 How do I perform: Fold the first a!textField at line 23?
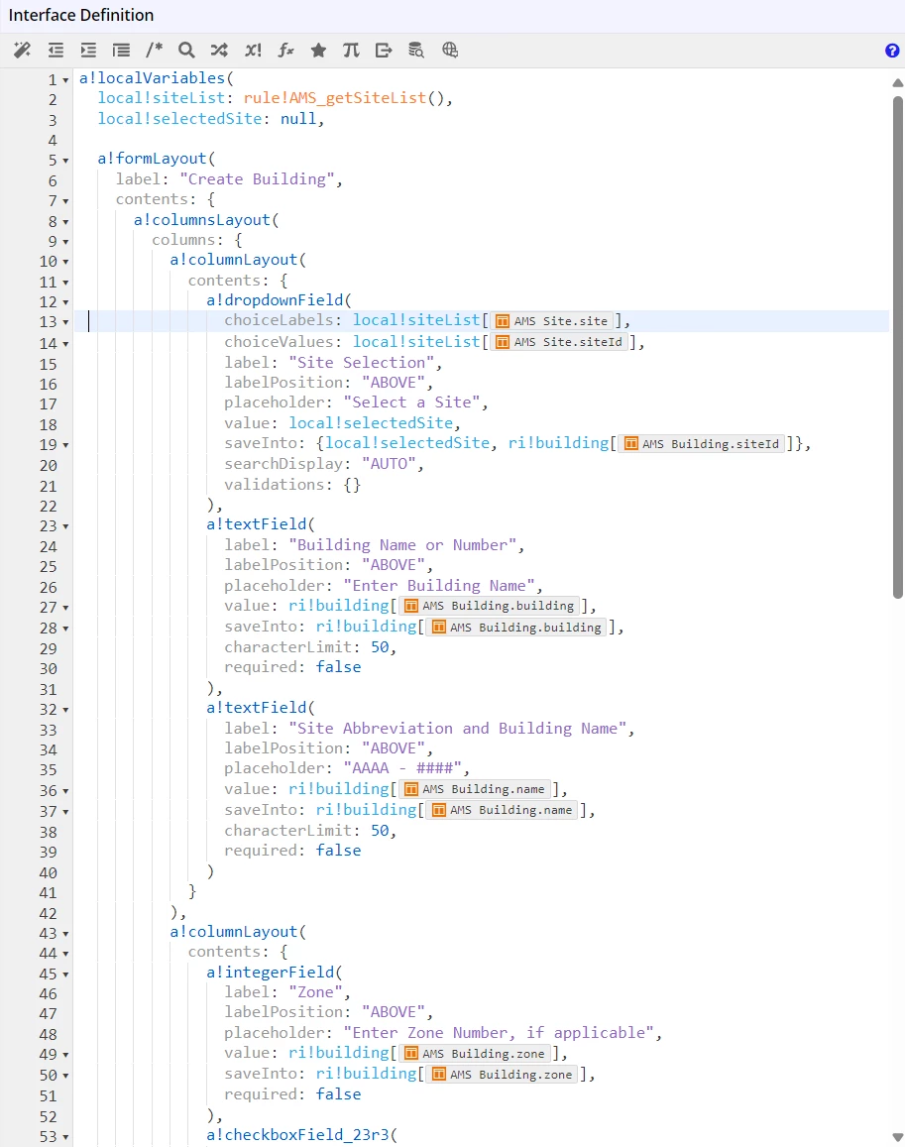[x=65, y=526]
